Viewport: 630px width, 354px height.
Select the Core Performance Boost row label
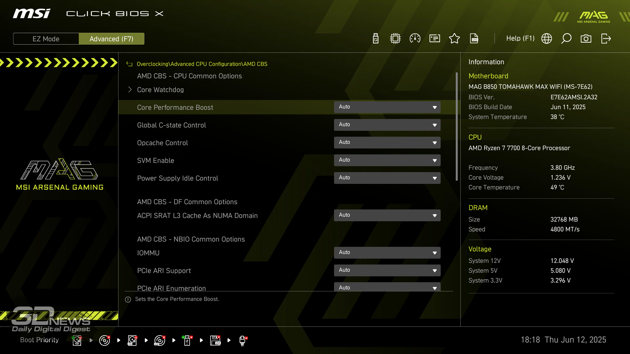tap(175, 108)
